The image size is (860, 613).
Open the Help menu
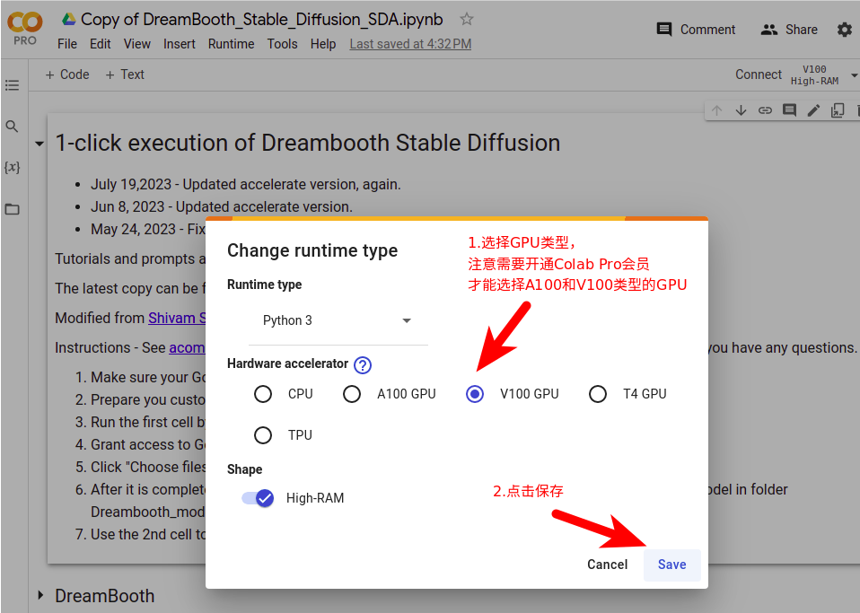[x=322, y=43]
